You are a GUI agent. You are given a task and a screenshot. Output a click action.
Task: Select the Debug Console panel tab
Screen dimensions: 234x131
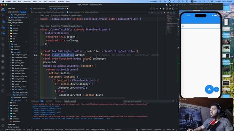70,101
